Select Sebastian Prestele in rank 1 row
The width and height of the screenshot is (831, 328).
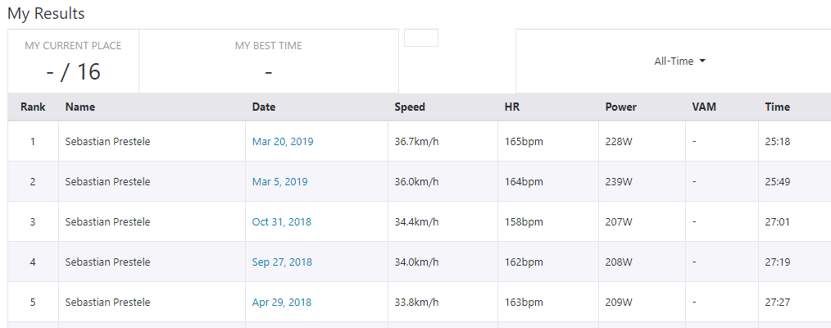point(107,142)
